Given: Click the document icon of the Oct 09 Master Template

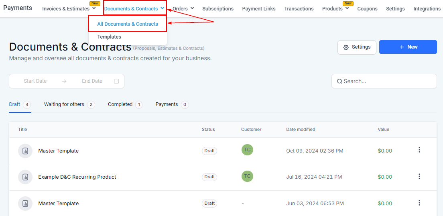Looking at the screenshot, I should click(x=25, y=151).
